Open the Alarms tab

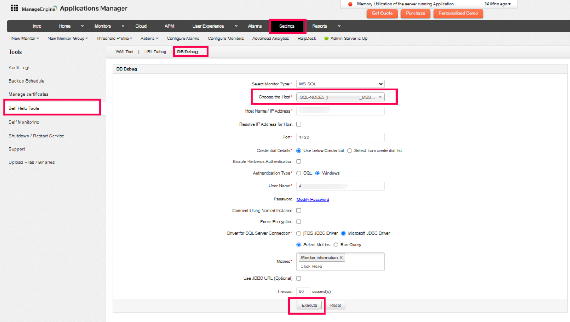255,26
